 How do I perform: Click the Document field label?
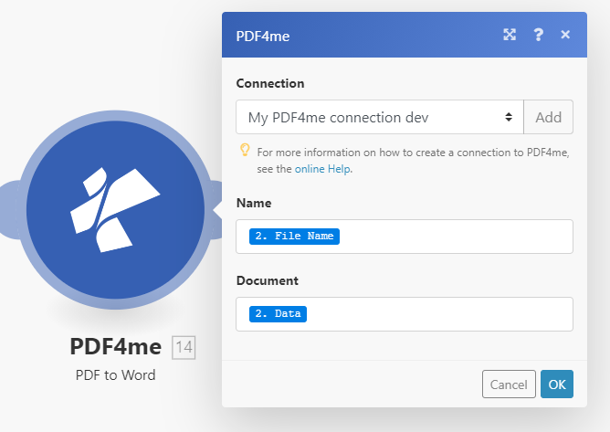(x=268, y=280)
